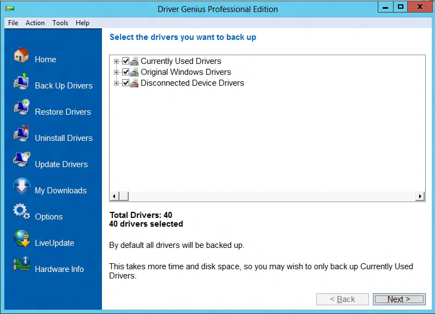The width and height of the screenshot is (435, 314).
Task: Select the Currently Used Drivers tree label
Action: (181, 61)
